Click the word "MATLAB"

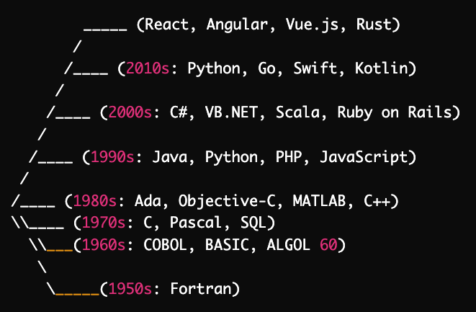tap(319, 200)
